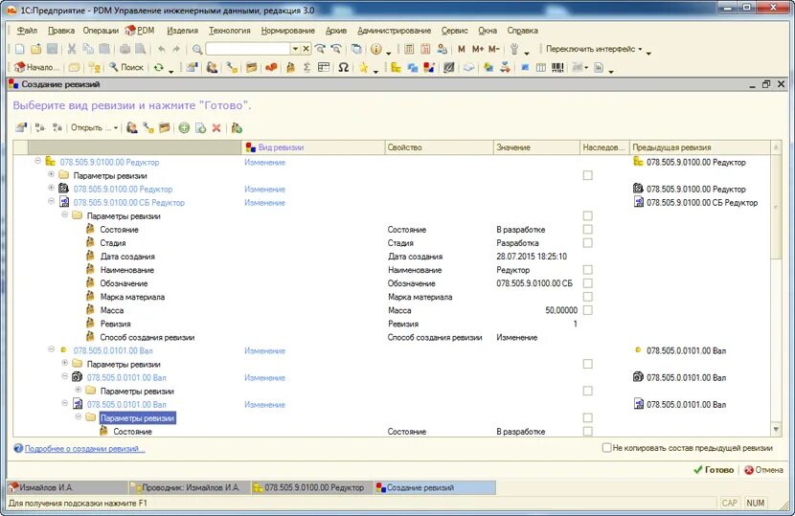Click the Начало home icon button
The height and width of the screenshot is (516, 795).
[x=36, y=67]
